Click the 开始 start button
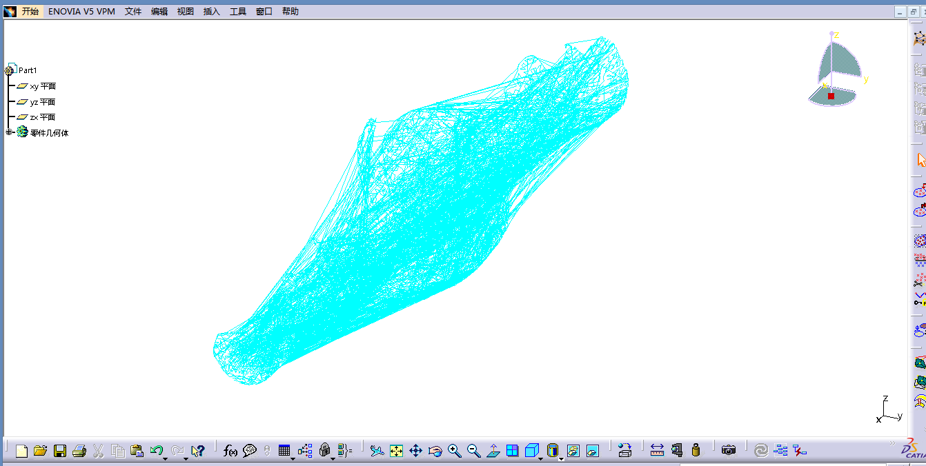Screen dimensions: 926x466 [30, 12]
